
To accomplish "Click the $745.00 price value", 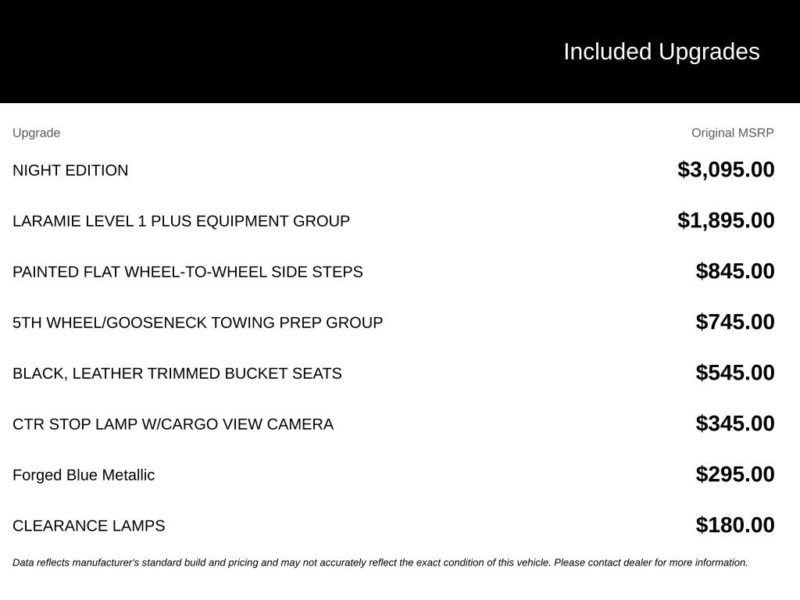I will coord(734,322).
